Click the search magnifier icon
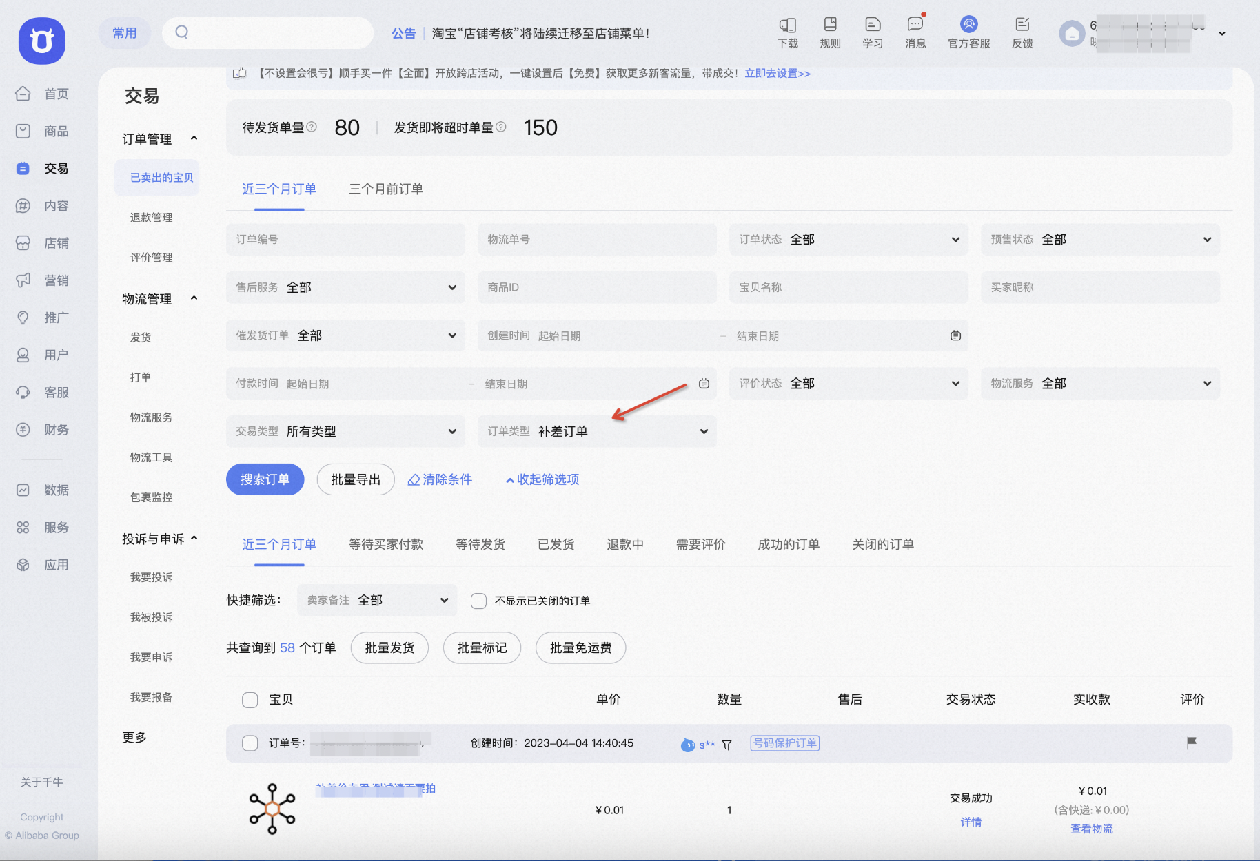Viewport: 1260px width, 861px height. (x=182, y=32)
